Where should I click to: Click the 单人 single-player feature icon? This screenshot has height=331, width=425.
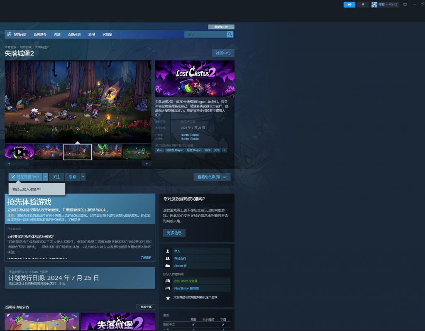pyautogui.click(x=168, y=251)
